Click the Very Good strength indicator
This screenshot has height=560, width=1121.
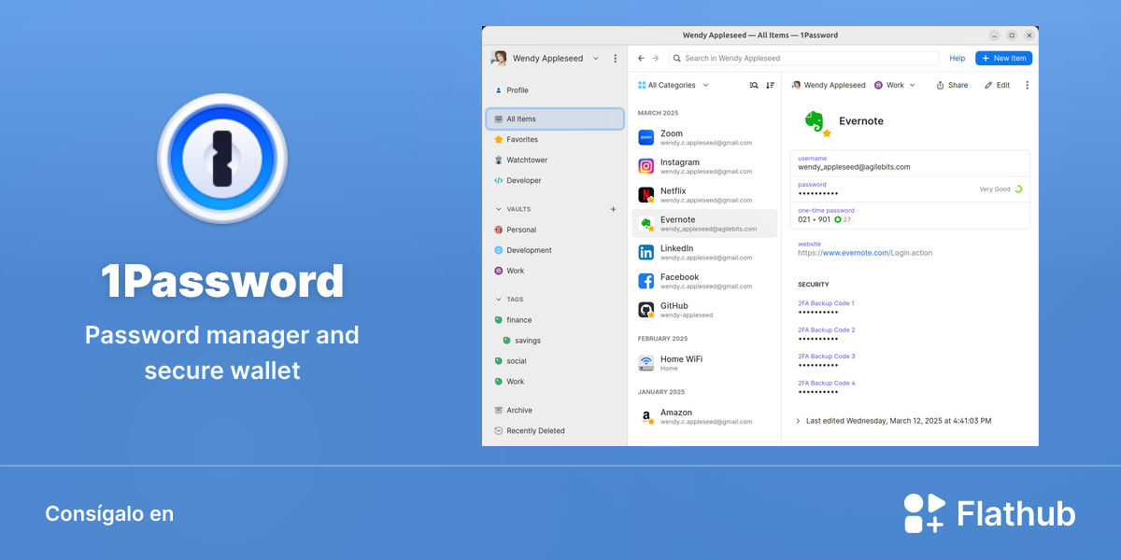1000,189
